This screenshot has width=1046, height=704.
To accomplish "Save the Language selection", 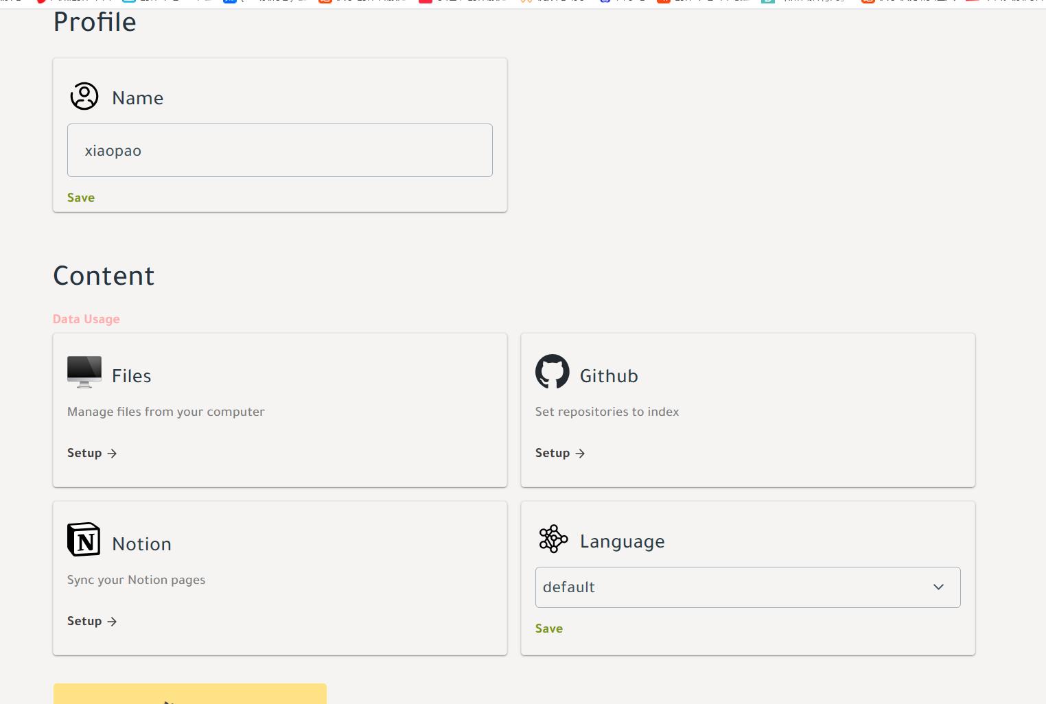I will 549,629.
